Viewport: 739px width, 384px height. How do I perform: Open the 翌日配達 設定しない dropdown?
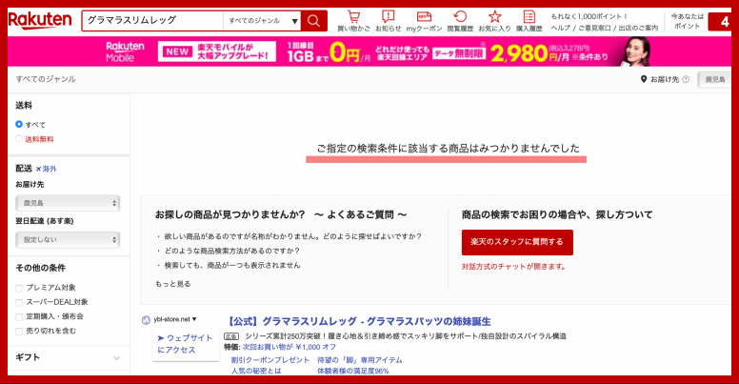[67, 239]
